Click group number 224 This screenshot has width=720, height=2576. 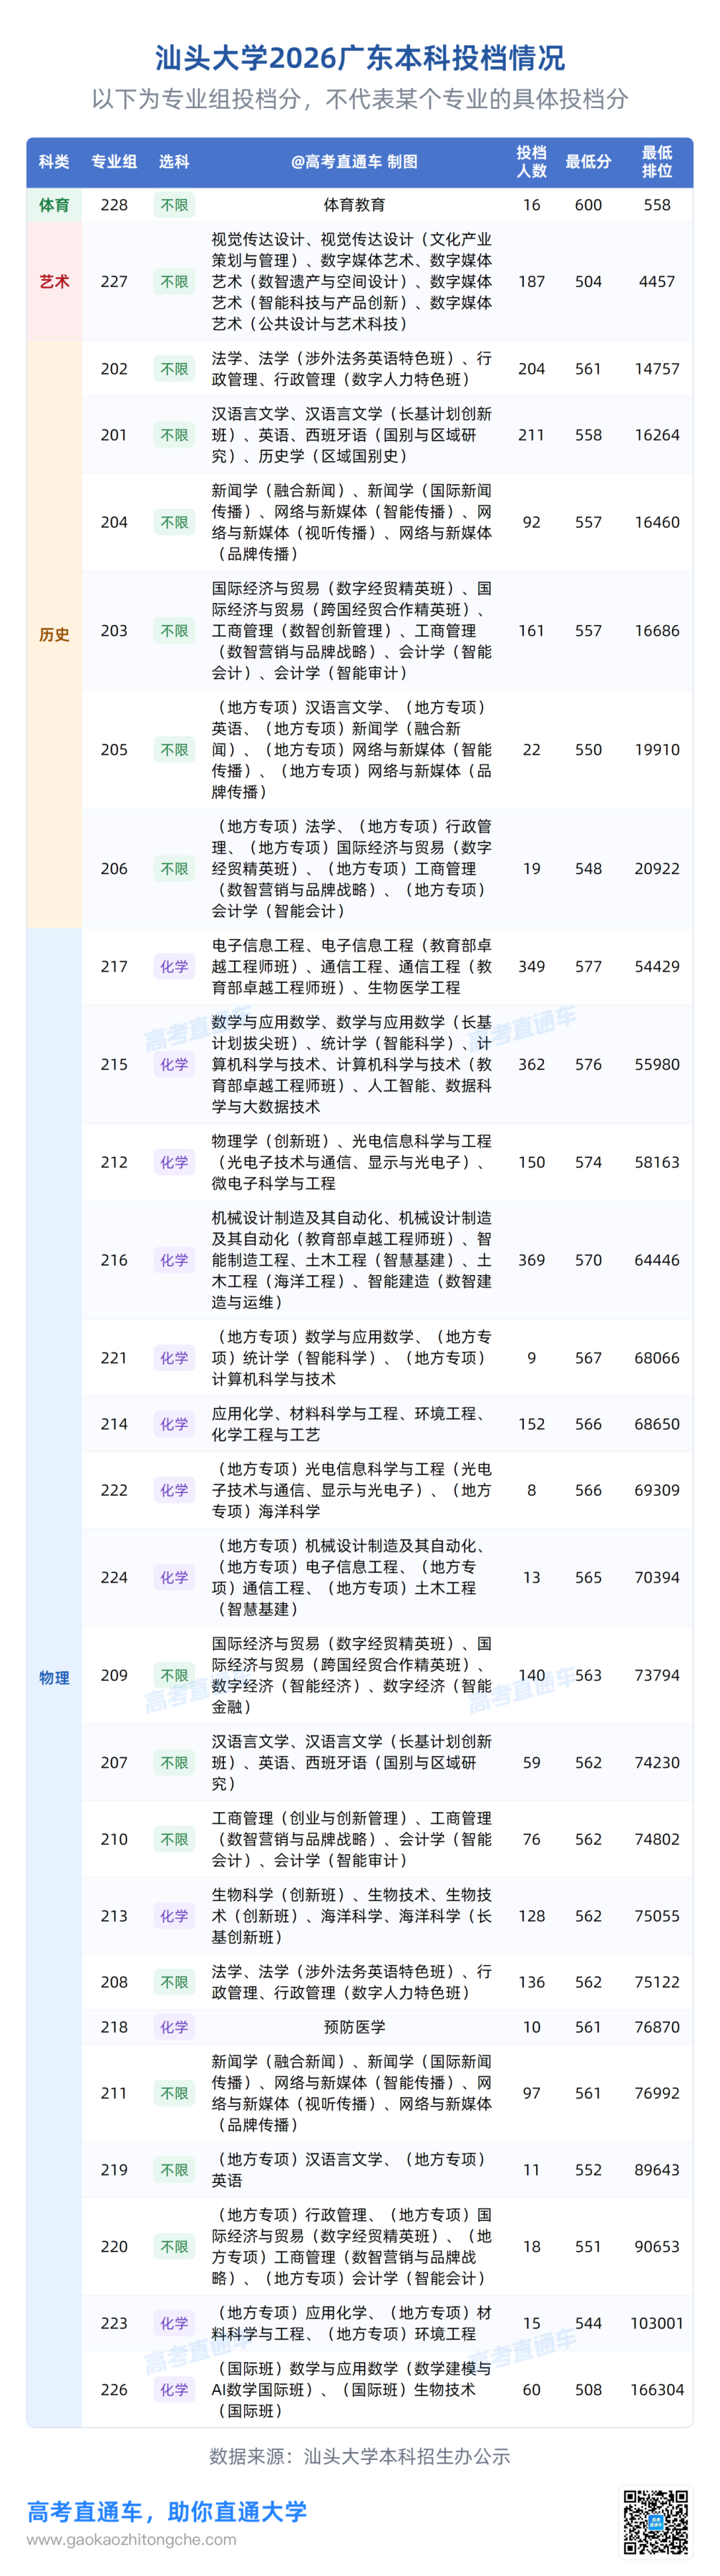114,1577
